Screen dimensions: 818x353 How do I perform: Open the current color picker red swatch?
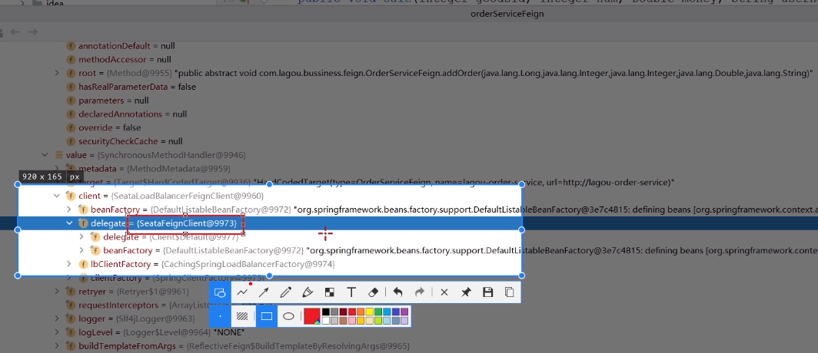pos(312,316)
